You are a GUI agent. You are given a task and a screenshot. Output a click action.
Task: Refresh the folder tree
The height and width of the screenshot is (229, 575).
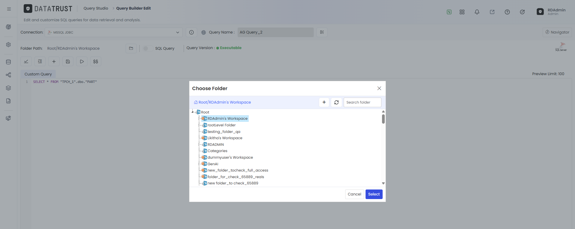pos(336,102)
